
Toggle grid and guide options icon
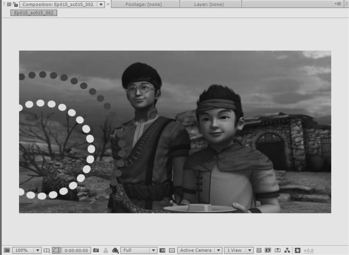(47, 250)
